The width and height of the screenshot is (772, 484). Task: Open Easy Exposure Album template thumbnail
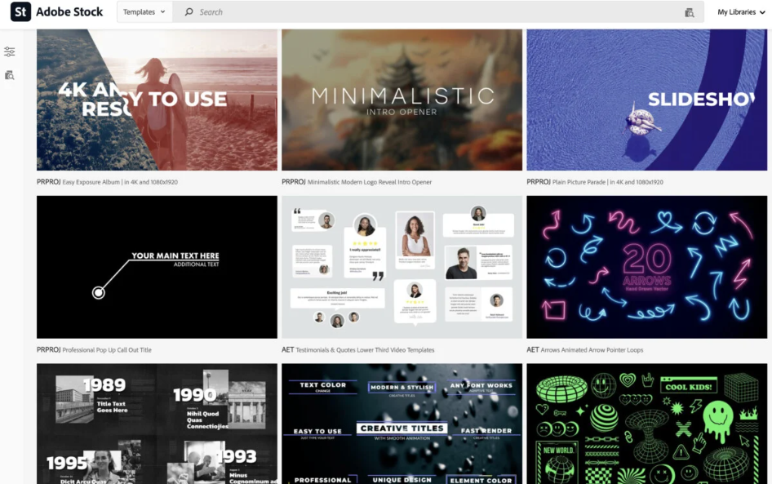(157, 100)
